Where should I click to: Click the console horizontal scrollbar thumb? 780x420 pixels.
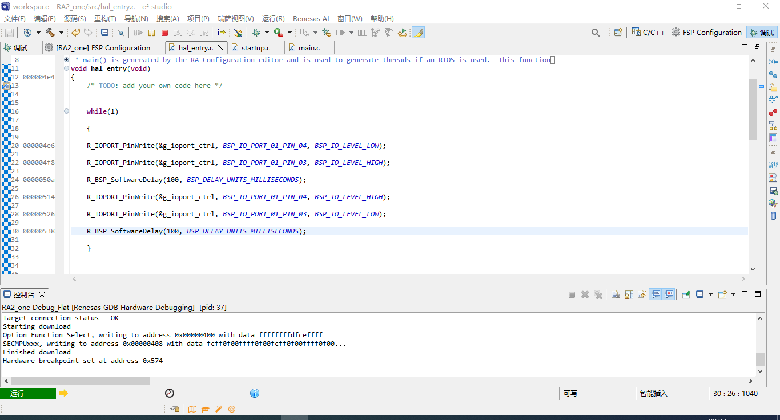81,381
